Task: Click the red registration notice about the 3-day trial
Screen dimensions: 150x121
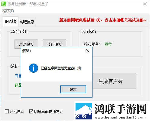Action: 103,20
